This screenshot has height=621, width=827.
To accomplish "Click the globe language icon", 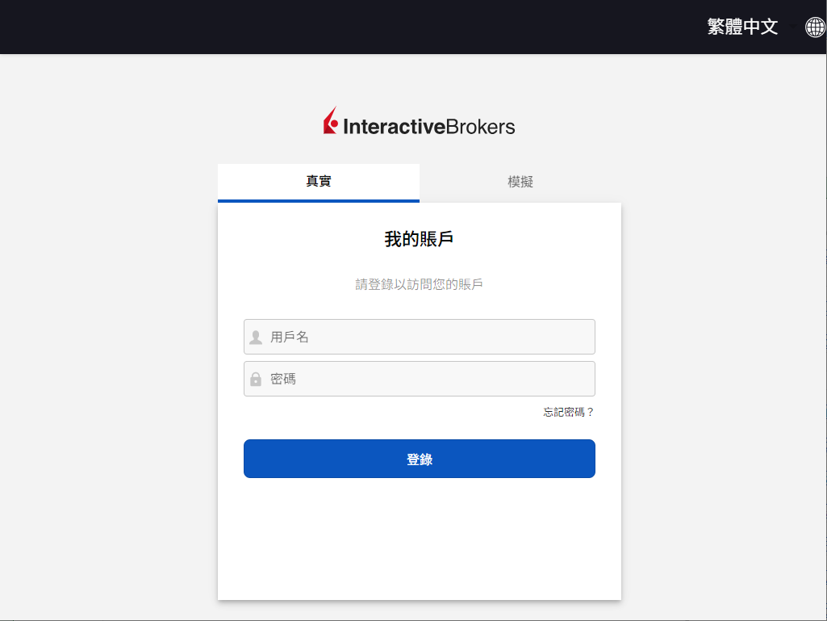I will [x=816, y=27].
